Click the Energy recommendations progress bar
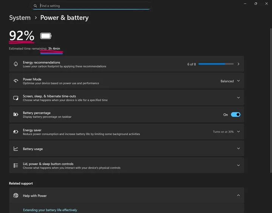The image size is (272, 213). [216, 64]
